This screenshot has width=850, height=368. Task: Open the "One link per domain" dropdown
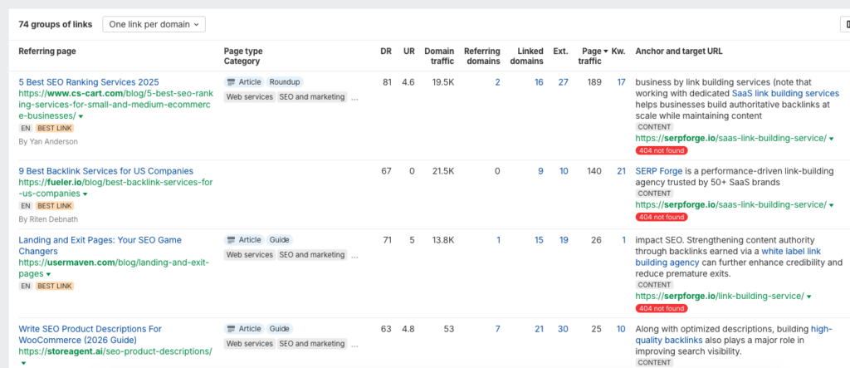[154, 24]
